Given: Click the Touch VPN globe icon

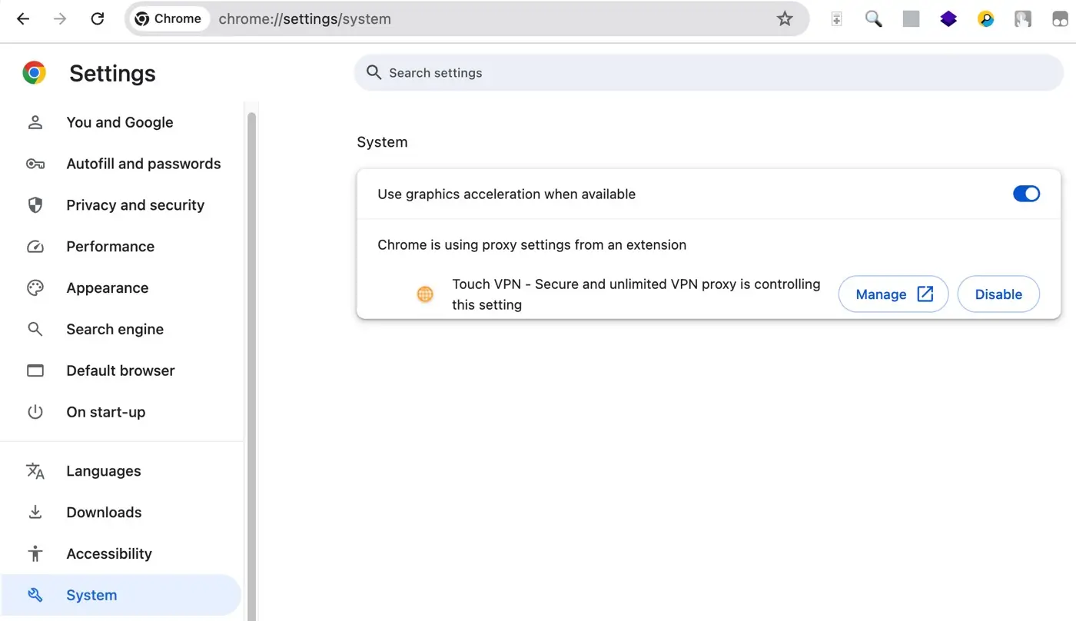Looking at the screenshot, I should coord(425,294).
